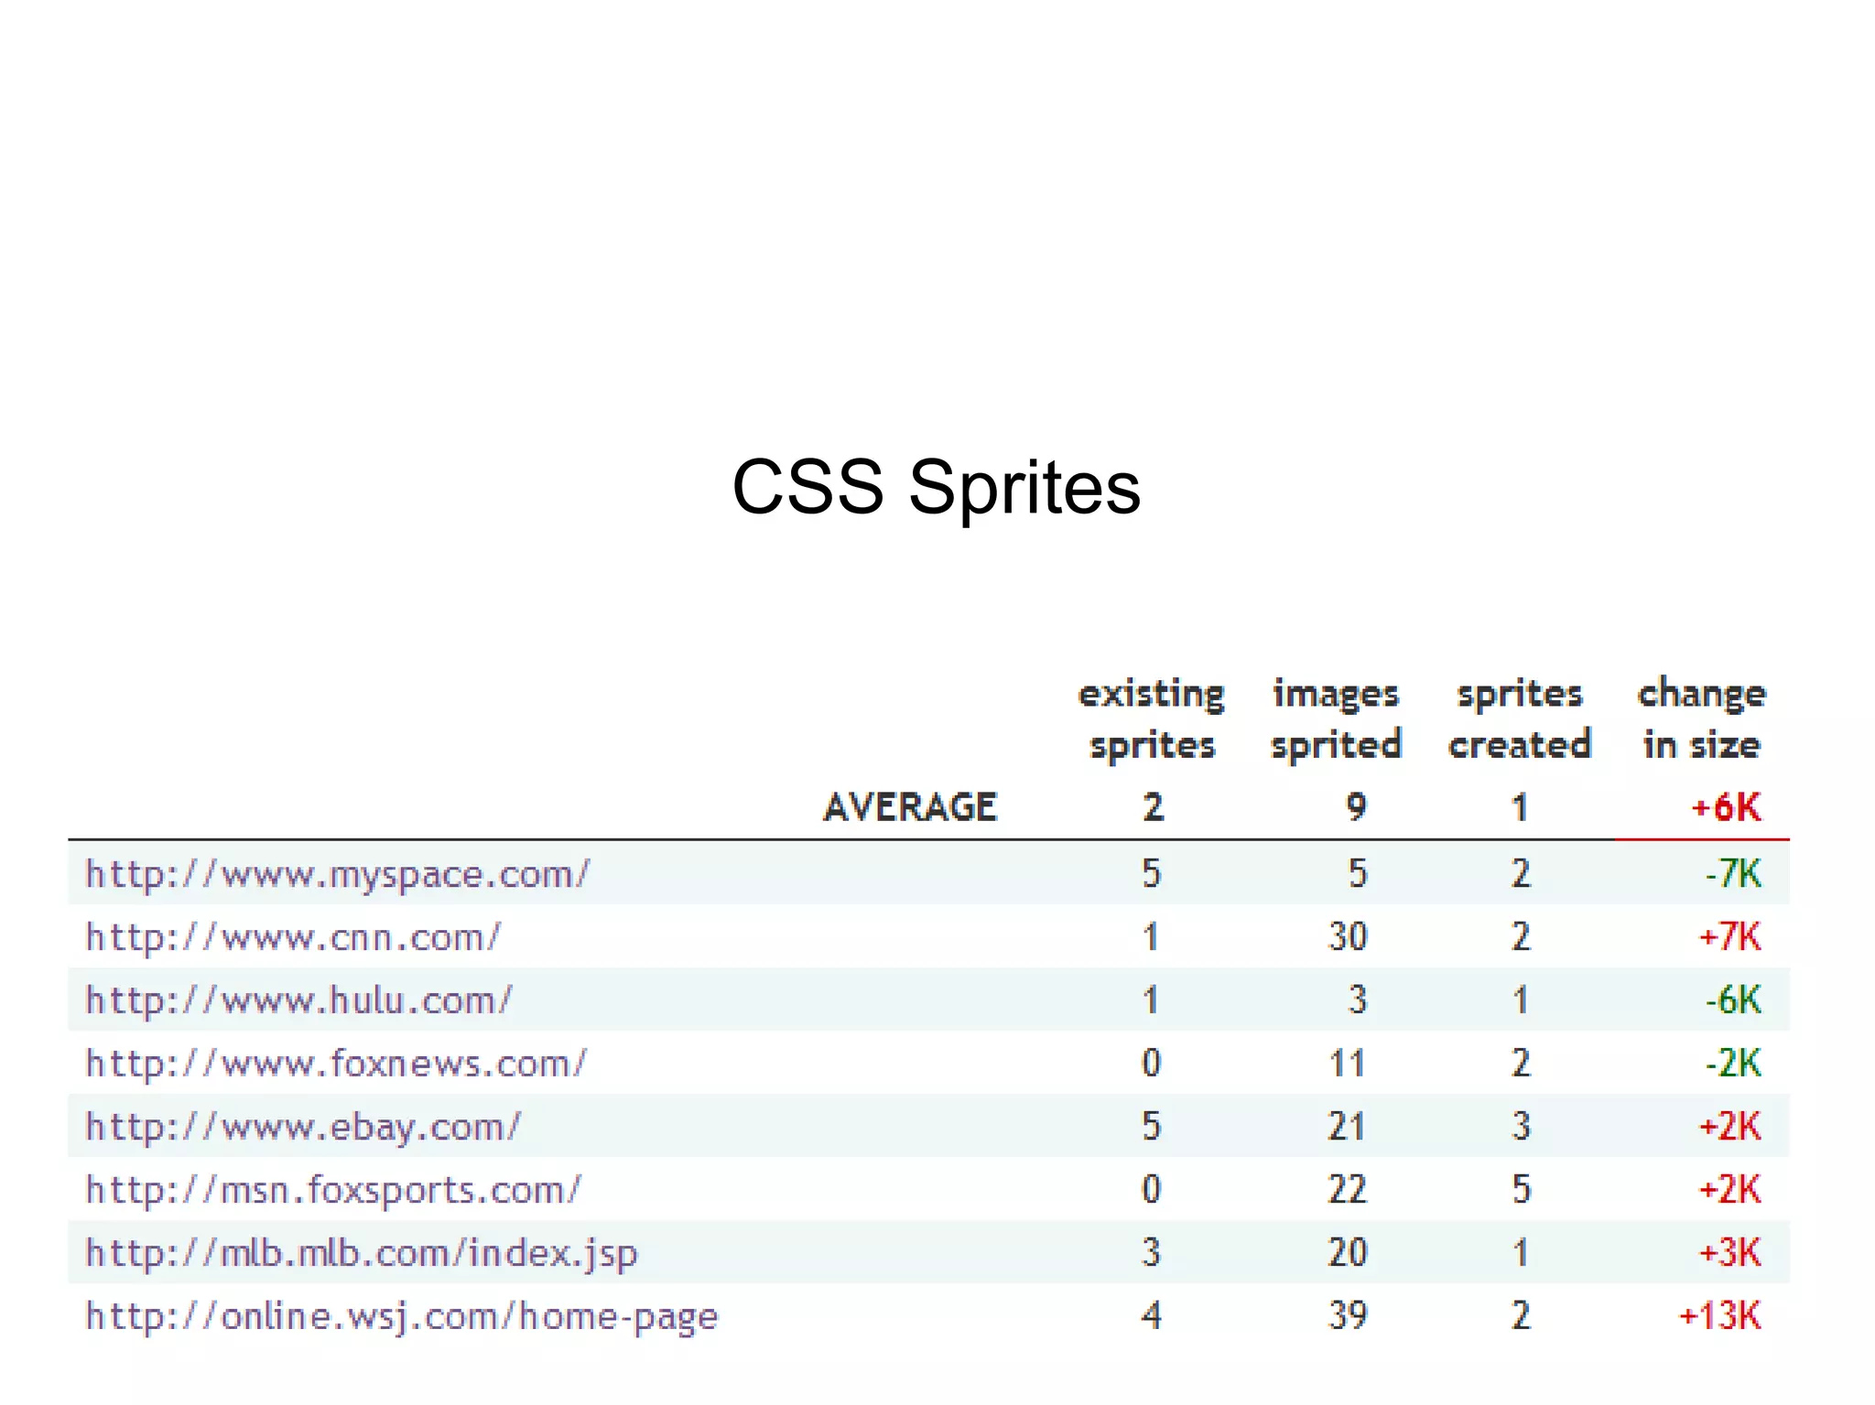The height and width of the screenshot is (1405, 1875).
Task: Open the http://online.wsj.com/home-page link
Action: 402,1316
